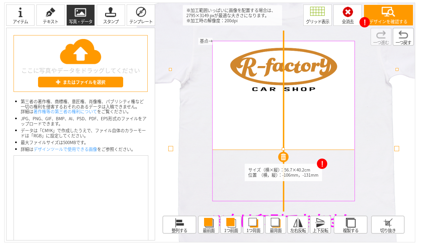Viewport: 422px width, 244px height.
Task: Delete the selected image with trash icon
Action: (x=283, y=157)
